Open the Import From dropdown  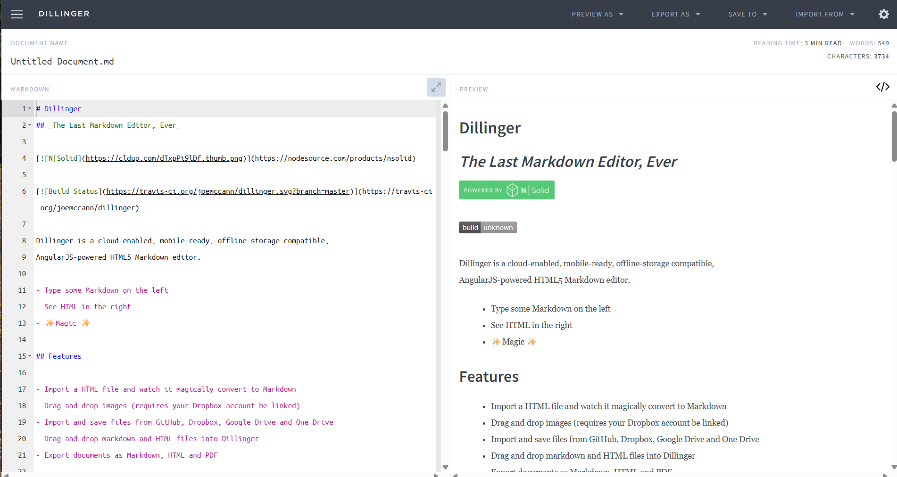point(825,14)
